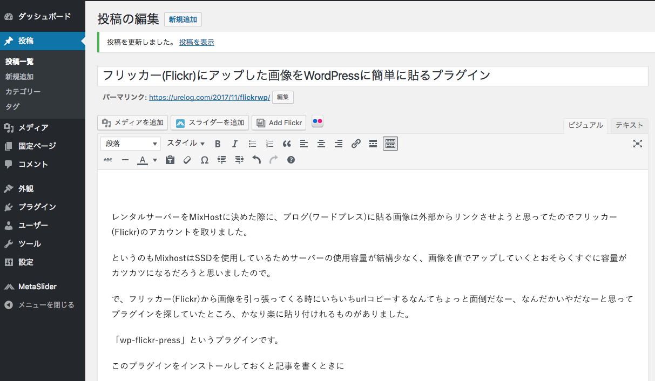
Task: Open the text color picker dropdown arrow
Action: [x=154, y=160]
